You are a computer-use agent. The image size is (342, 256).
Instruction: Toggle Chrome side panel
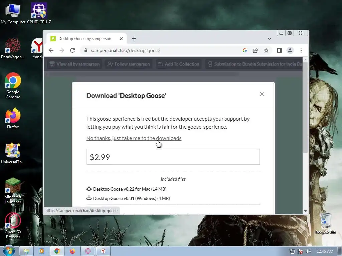click(x=280, y=51)
